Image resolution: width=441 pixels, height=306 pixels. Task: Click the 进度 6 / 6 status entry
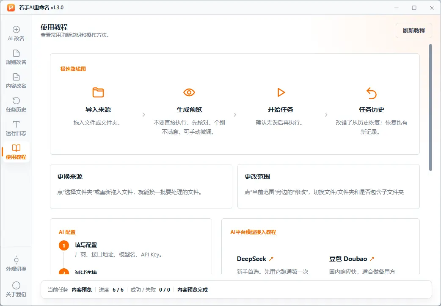click(111, 289)
